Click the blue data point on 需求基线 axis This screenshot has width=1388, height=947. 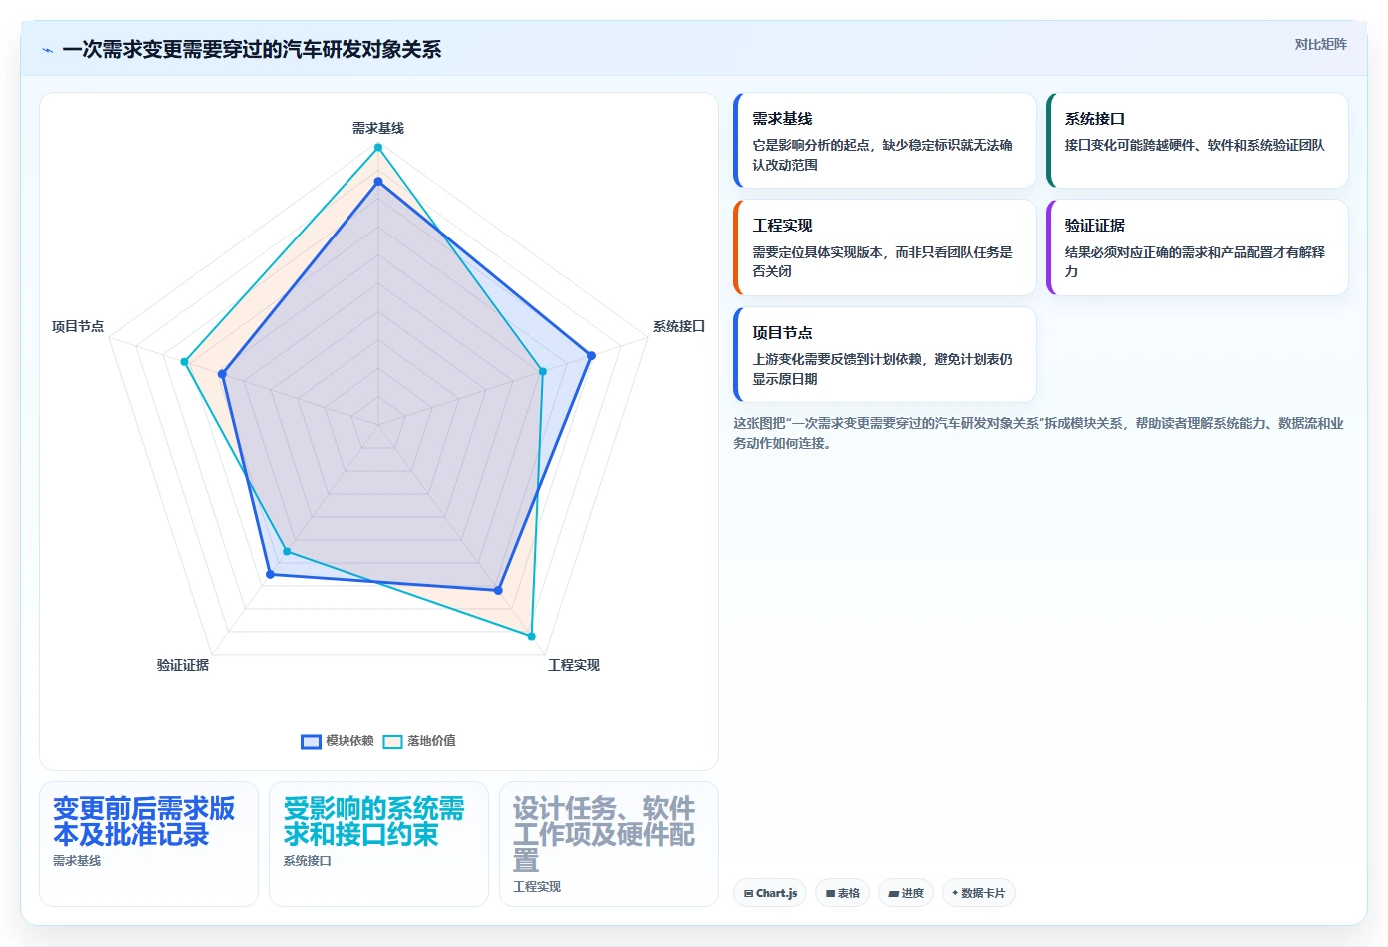point(378,182)
